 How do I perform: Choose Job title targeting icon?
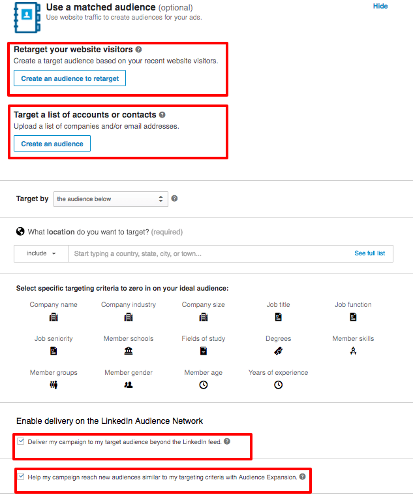(278, 317)
